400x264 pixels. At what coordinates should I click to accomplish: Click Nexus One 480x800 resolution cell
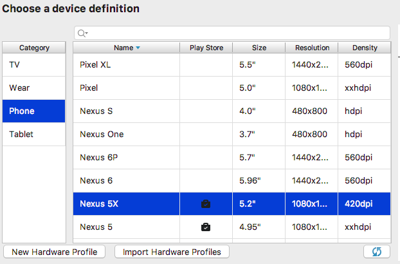point(312,135)
